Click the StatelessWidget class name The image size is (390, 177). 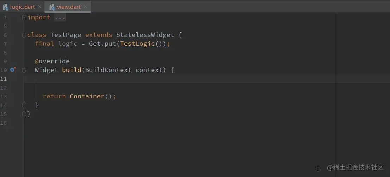pyautogui.click(x=145, y=35)
